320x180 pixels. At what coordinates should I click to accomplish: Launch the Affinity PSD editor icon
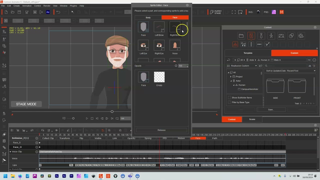point(274,12)
